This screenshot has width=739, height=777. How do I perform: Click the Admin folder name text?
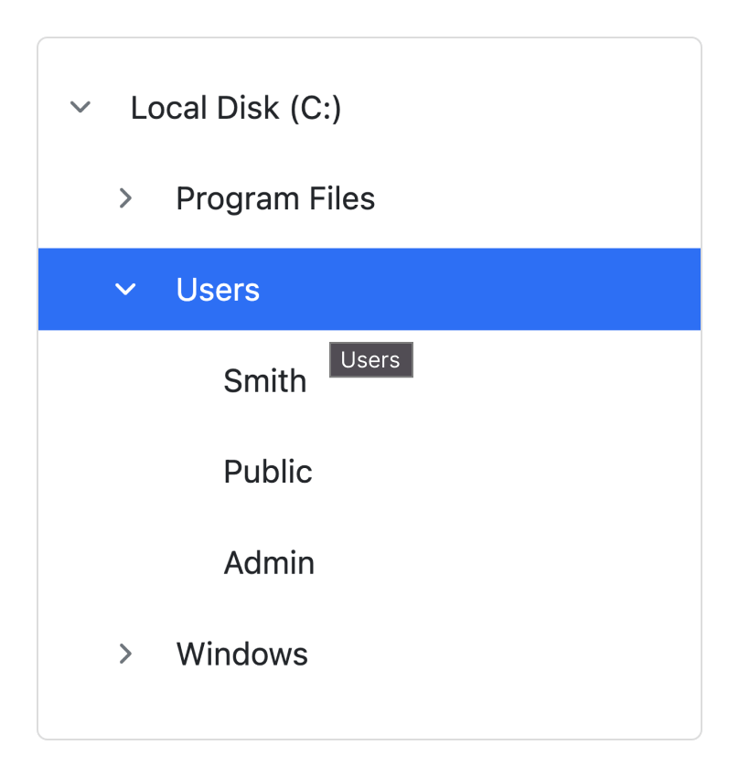269,563
